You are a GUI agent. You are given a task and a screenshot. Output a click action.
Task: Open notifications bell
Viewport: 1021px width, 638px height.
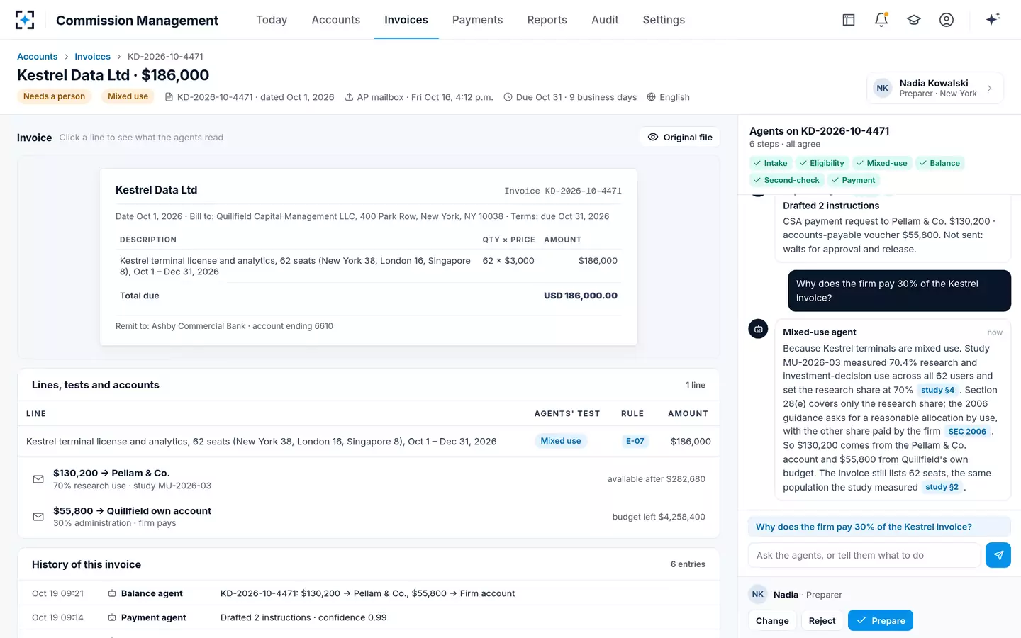[x=881, y=20]
